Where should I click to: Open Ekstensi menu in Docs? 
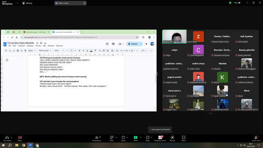coord(51,46)
